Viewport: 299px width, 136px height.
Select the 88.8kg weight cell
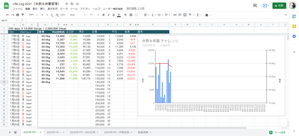point(45,82)
